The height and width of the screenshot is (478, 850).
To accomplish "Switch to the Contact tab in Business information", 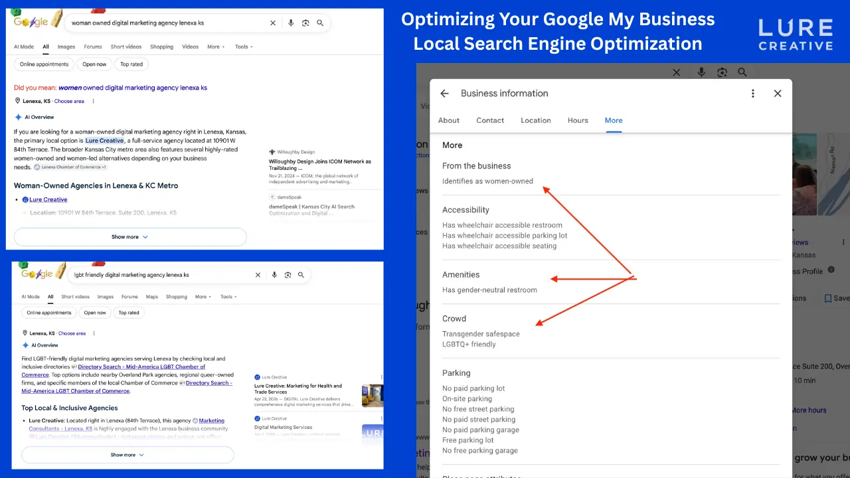I will (490, 120).
